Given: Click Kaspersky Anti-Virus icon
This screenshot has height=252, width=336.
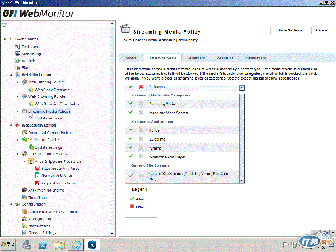Looking at the screenshot, I should coord(38,183).
